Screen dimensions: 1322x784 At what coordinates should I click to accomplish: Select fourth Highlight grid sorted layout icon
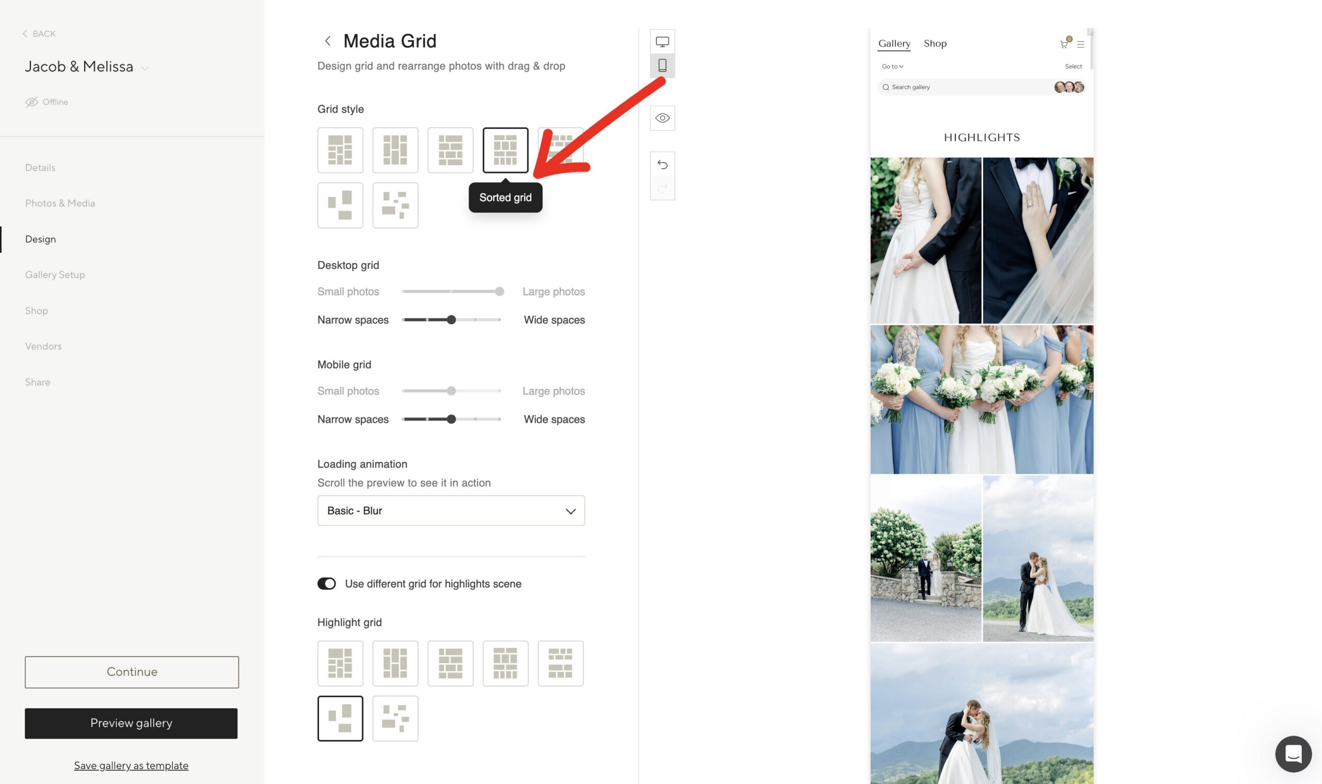tap(506, 664)
